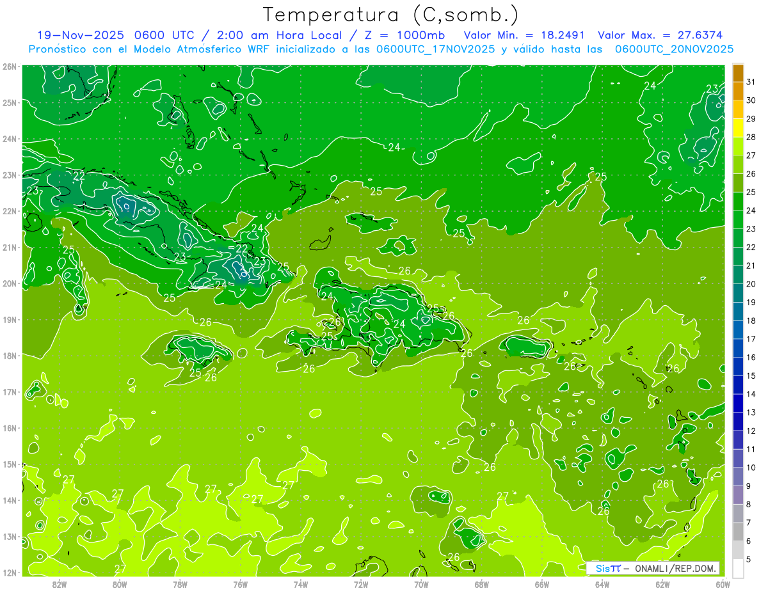
Task: Click the legend label "16" on the color bar
Action: [751, 357]
